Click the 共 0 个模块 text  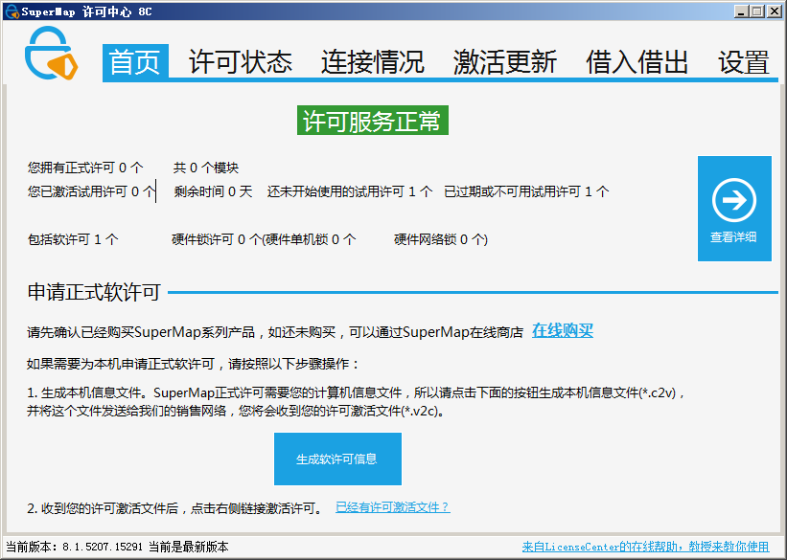click(206, 168)
